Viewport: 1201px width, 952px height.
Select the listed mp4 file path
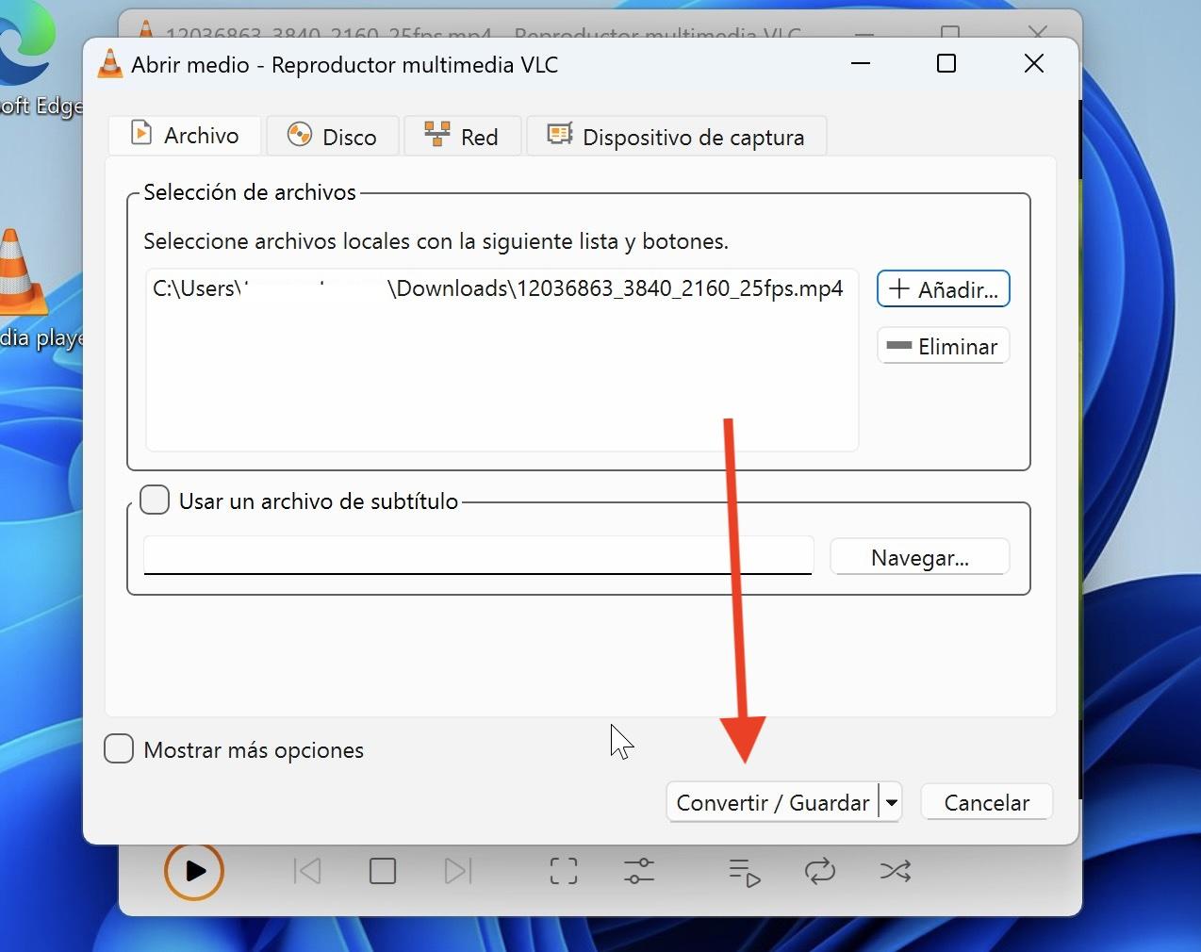pyautogui.click(x=498, y=288)
